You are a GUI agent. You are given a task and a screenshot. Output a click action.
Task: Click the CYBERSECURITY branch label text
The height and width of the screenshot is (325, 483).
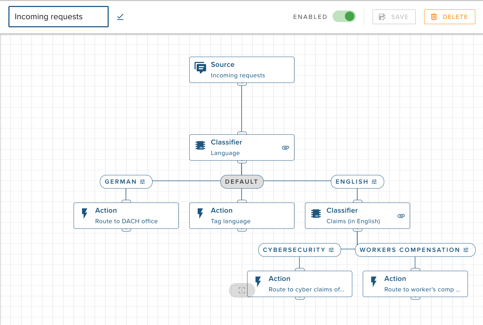[294, 250]
